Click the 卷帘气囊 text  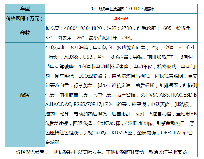[x=102, y=95]
